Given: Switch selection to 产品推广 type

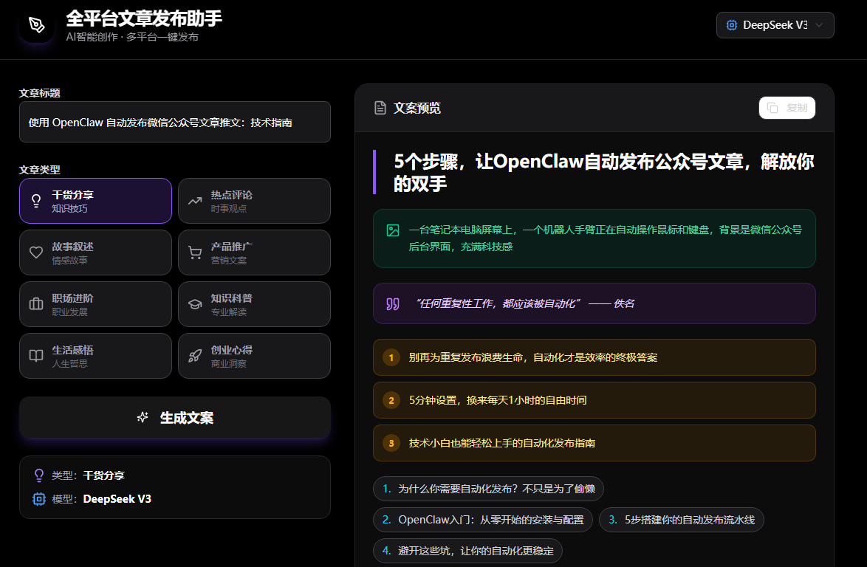Looking at the screenshot, I should pyautogui.click(x=254, y=252).
